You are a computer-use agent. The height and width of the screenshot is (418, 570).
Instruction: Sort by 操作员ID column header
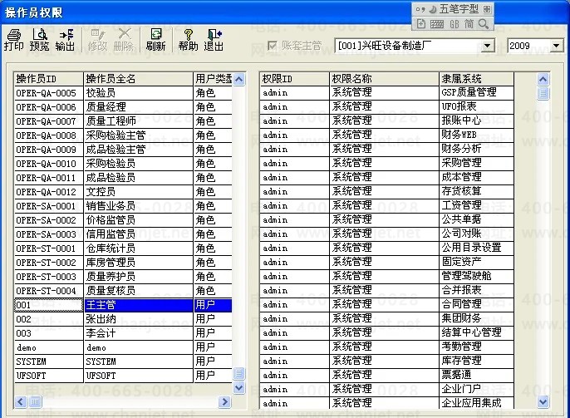pyautogui.click(x=49, y=79)
